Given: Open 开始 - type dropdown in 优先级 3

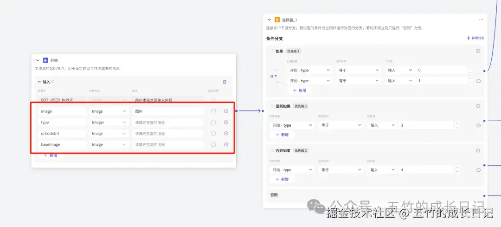Looking at the screenshot, I should [292, 170].
